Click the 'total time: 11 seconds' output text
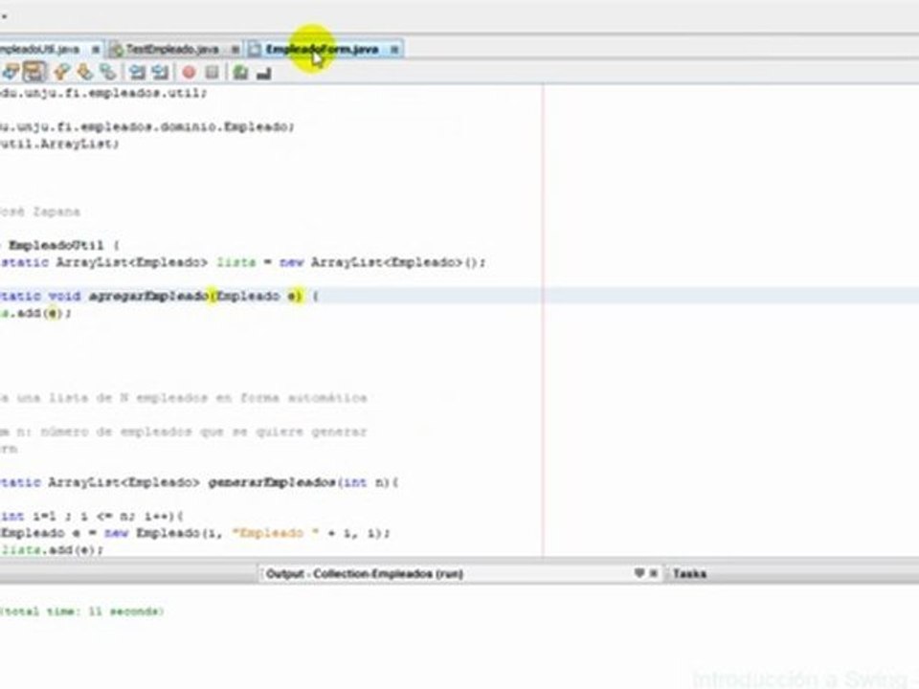The width and height of the screenshot is (919, 689). click(82, 611)
